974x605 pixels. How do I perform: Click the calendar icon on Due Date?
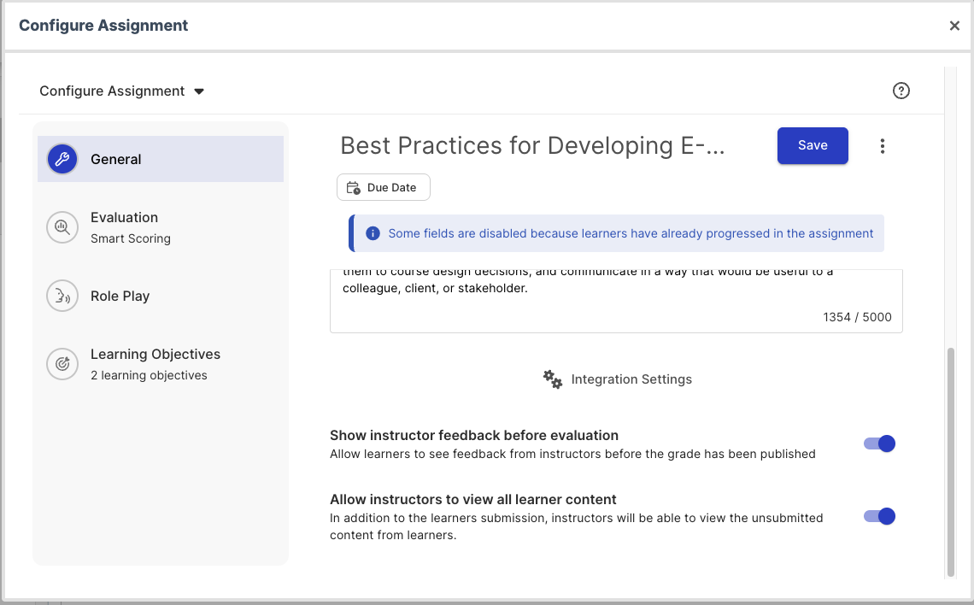(354, 188)
